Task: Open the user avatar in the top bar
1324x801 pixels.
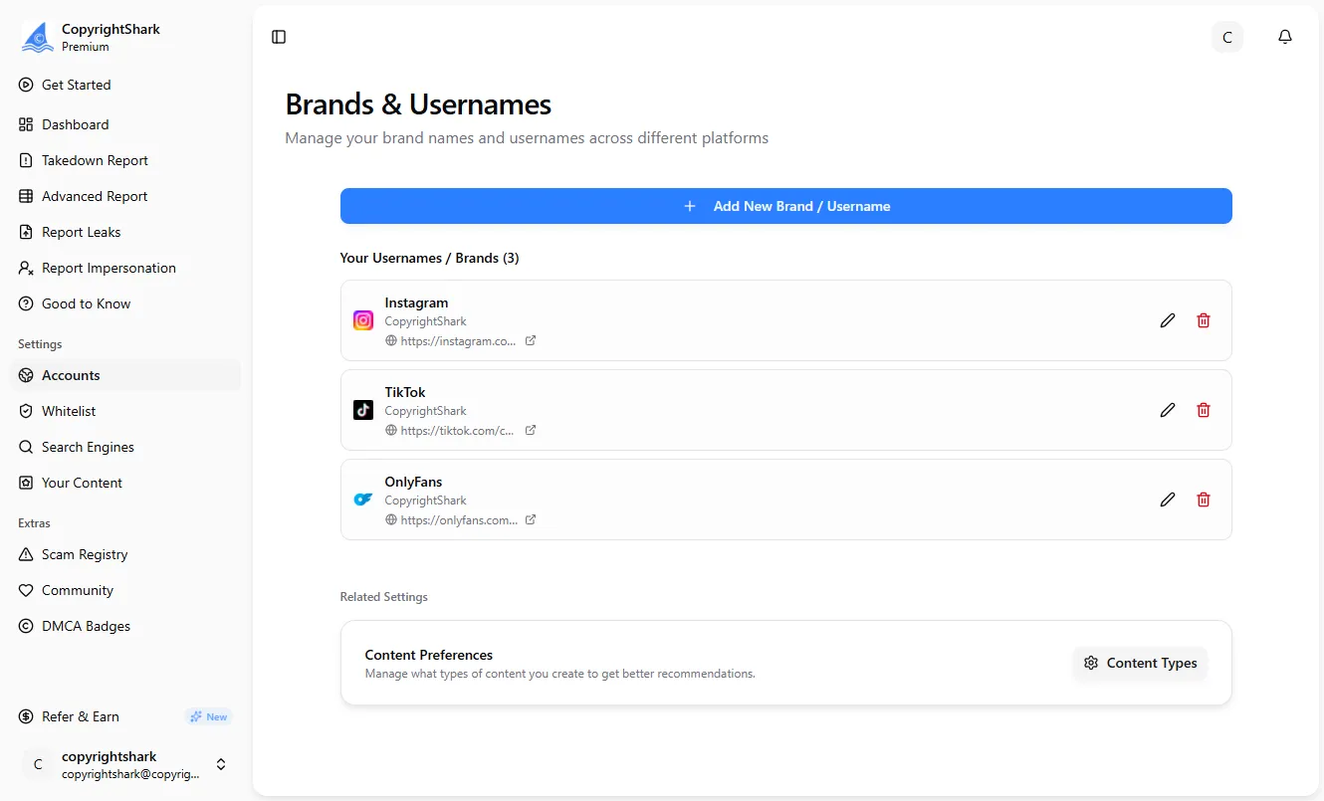Action: pyautogui.click(x=1226, y=36)
